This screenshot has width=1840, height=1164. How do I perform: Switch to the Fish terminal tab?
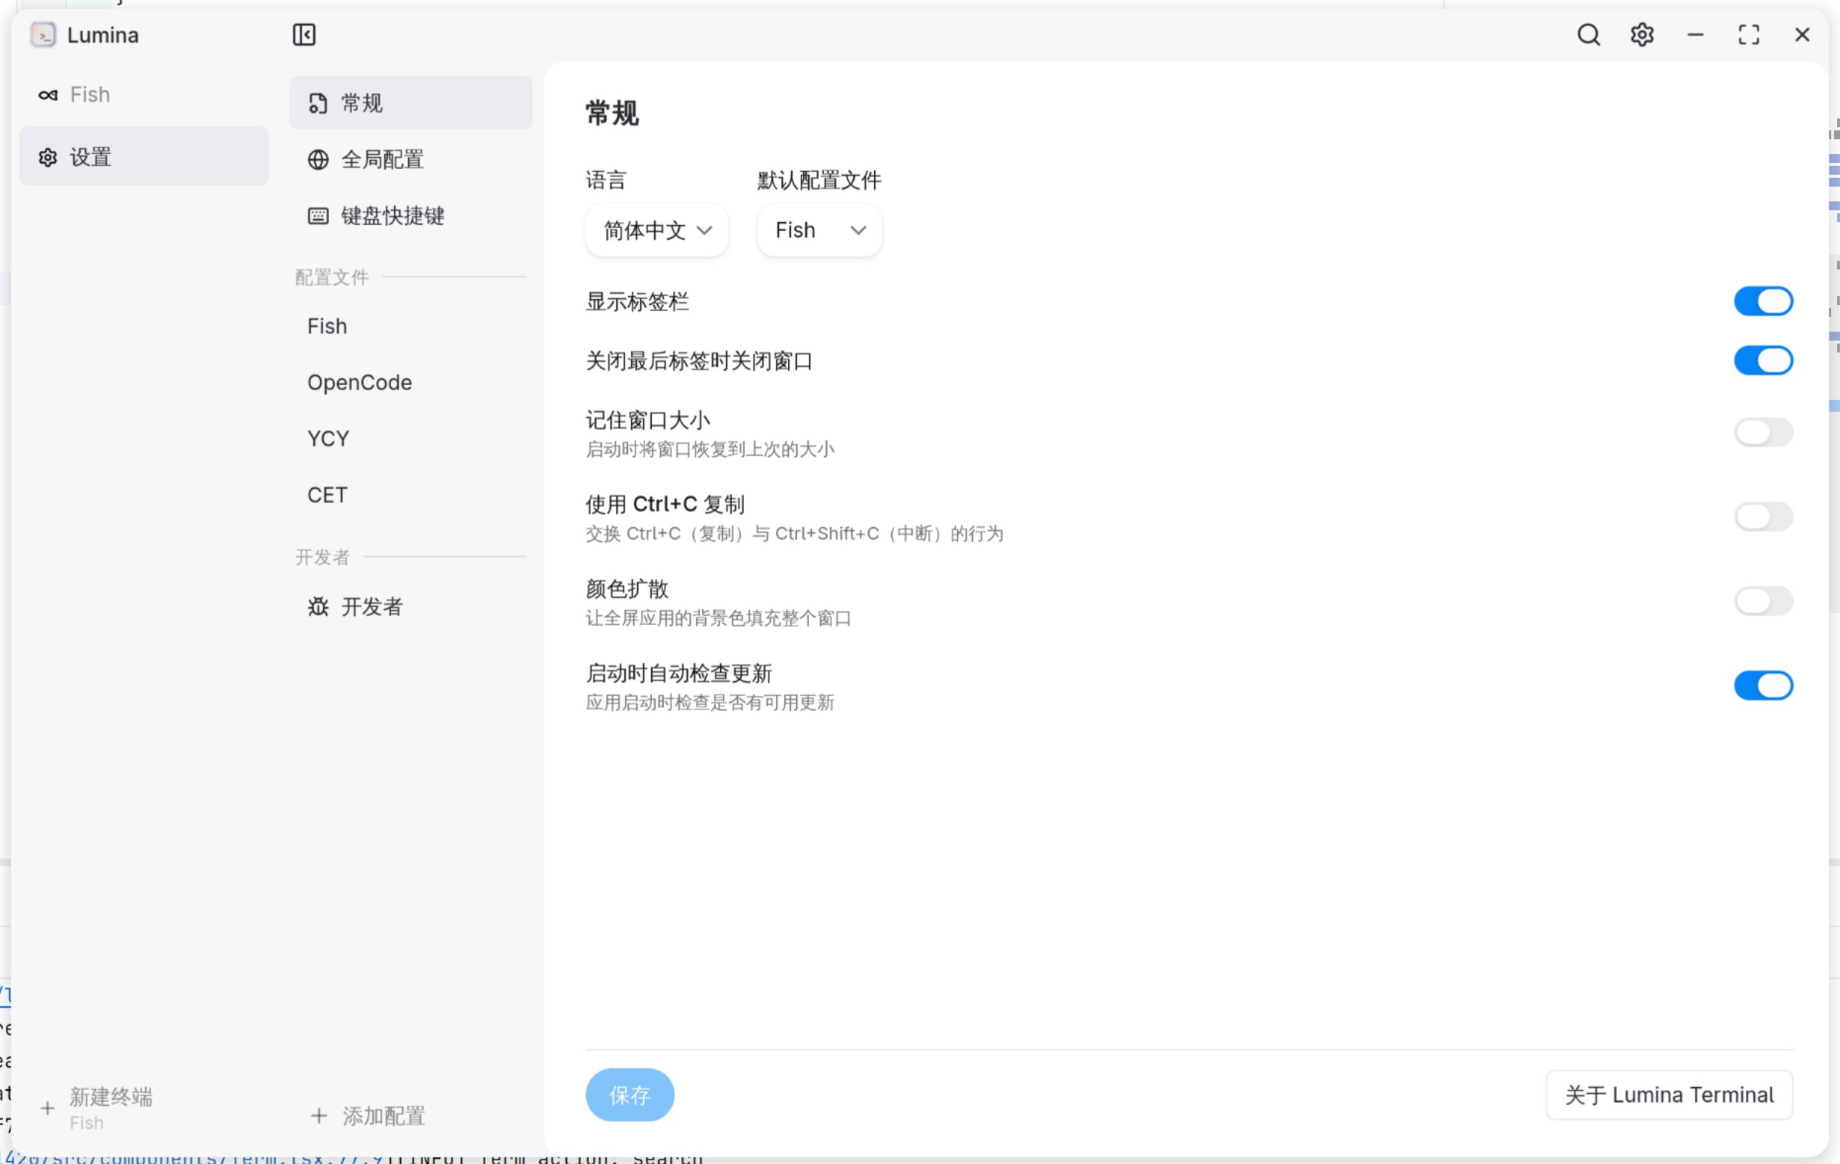pyautogui.click(x=144, y=96)
